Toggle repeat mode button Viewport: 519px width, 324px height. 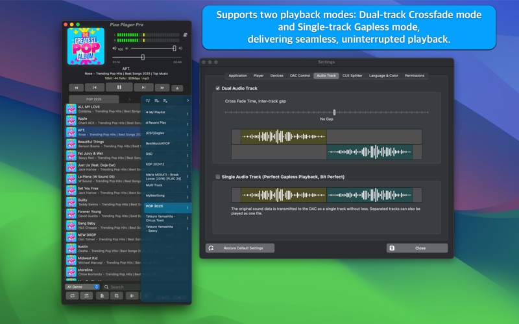tap(72, 295)
